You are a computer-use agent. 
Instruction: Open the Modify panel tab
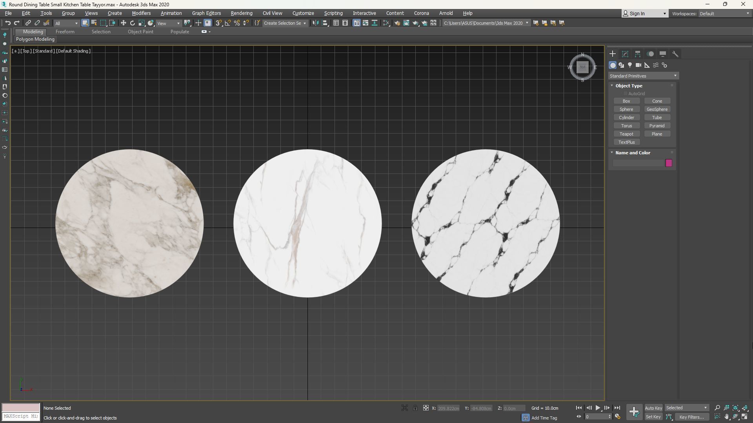tap(625, 54)
